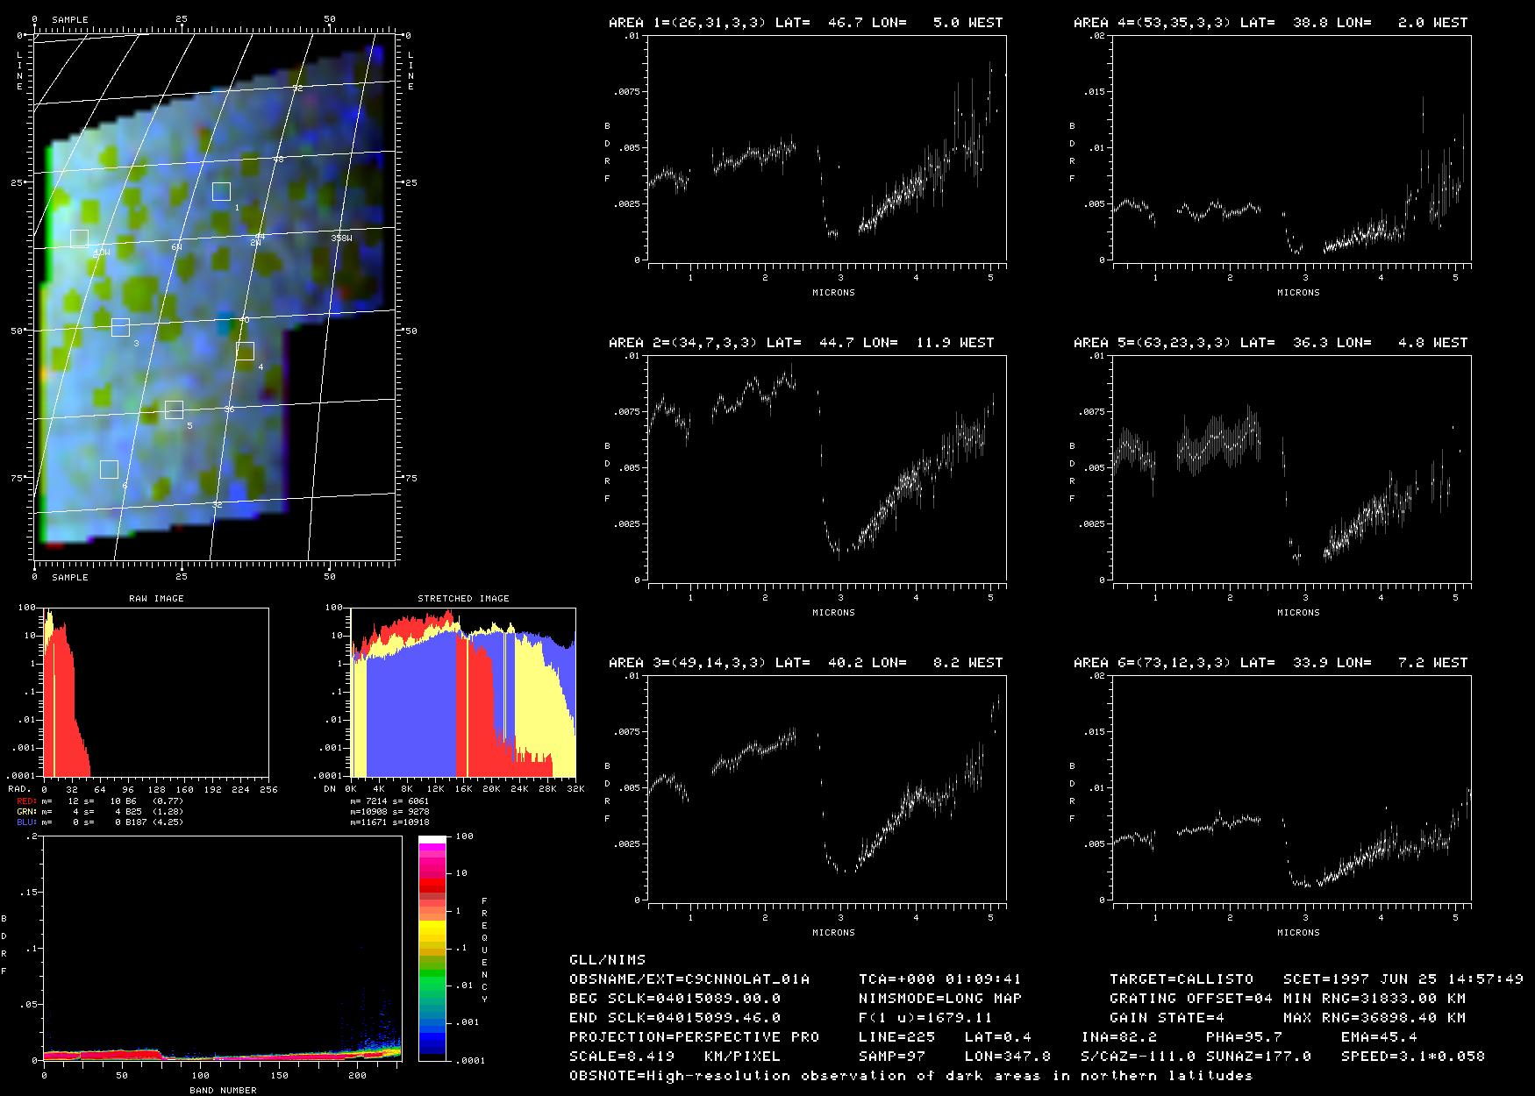Click the 'TCA=+000 01:09:41' value
The height and width of the screenshot is (1096, 1535).
pyautogui.click(x=940, y=979)
